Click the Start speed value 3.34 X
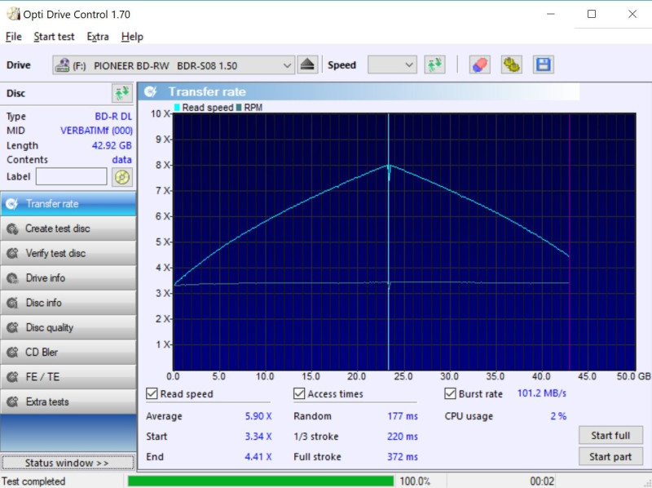This screenshot has height=488, width=652. tap(258, 437)
